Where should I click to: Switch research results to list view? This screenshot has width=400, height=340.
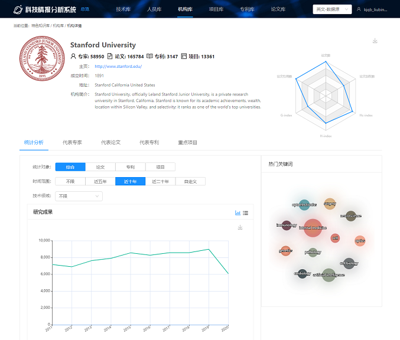(x=245, y=212)
